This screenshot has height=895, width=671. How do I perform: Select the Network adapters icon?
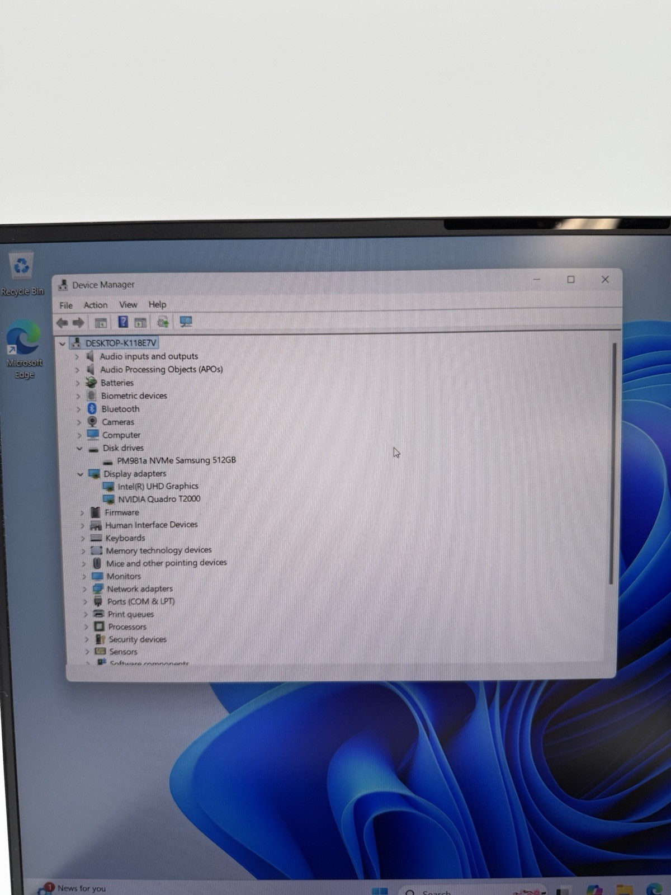point(98,588)
